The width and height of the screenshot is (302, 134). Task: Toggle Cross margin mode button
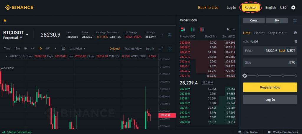[x=254, y=20]
